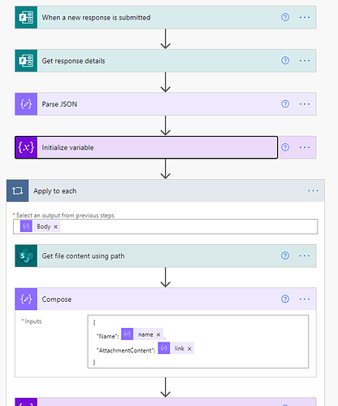Click the SharePoint icon on Get file content
338x406 pixels.
[26, 255]
